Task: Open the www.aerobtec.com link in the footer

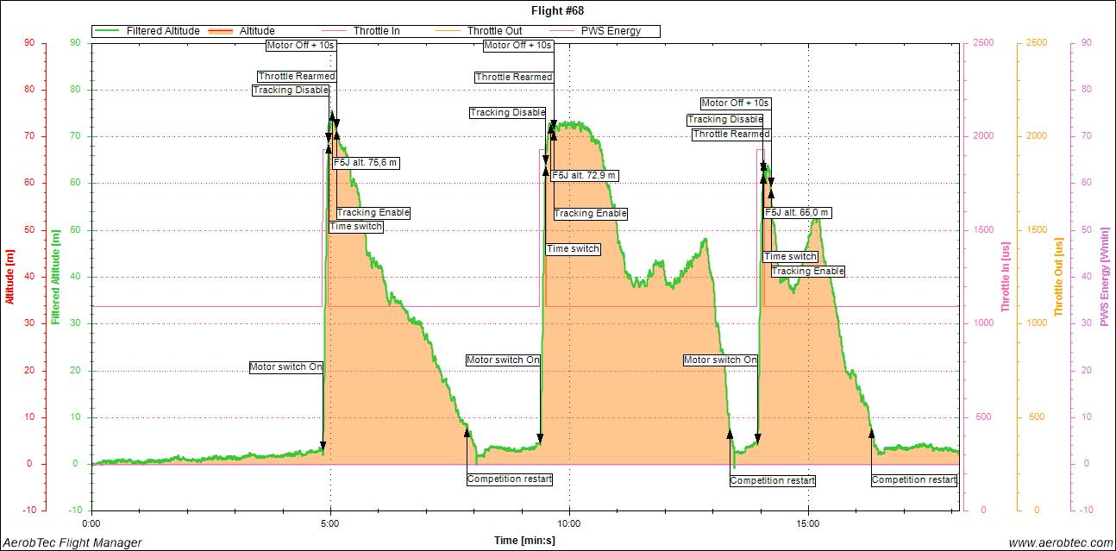Action: (1061, 542)
